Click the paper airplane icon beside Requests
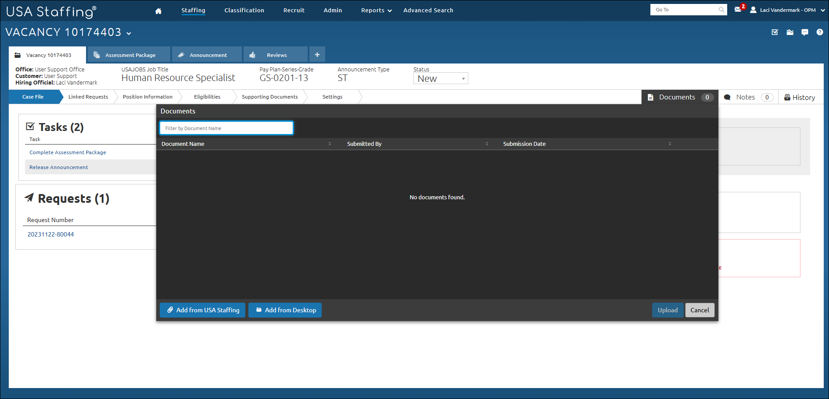Viewport: 829px width, 399px height. coord(29,198)
